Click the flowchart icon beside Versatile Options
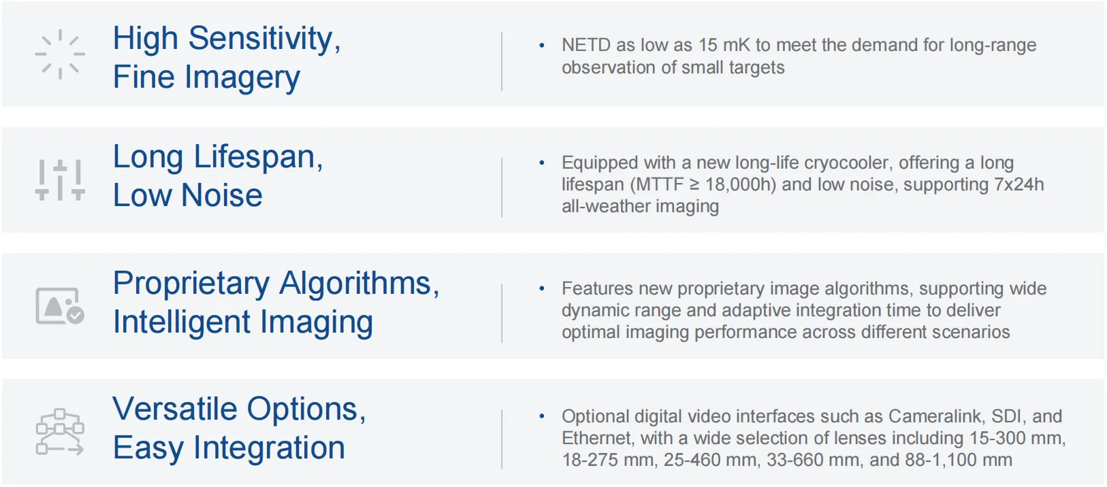 [x=60, y=432]
